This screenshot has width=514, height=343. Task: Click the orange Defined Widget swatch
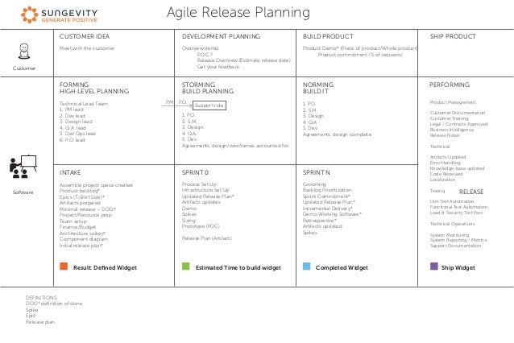click(x=64, y=266)
